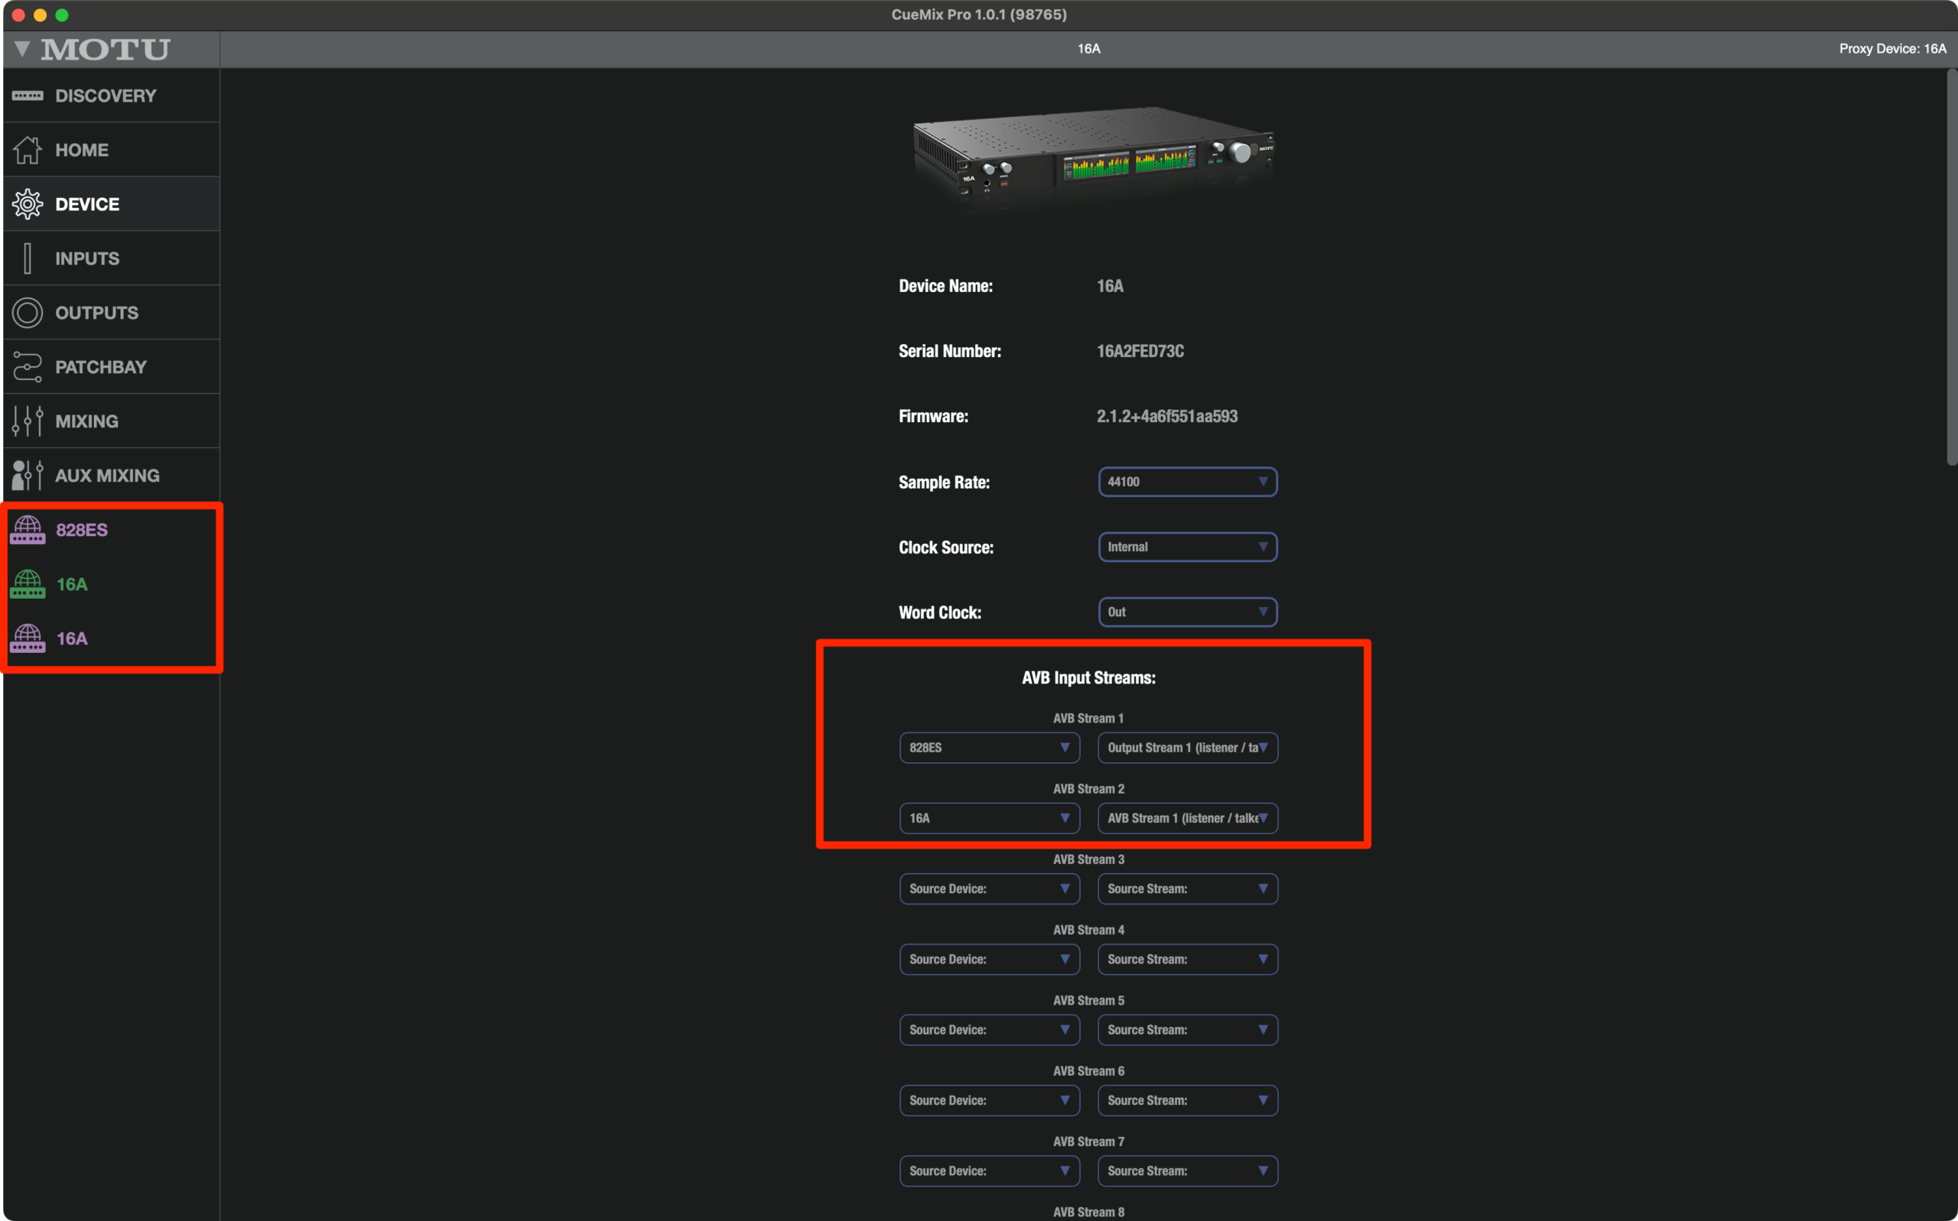Click the green 16A network device icon
Viewport: 1958px width, 1221px height.
click(28, 584)
